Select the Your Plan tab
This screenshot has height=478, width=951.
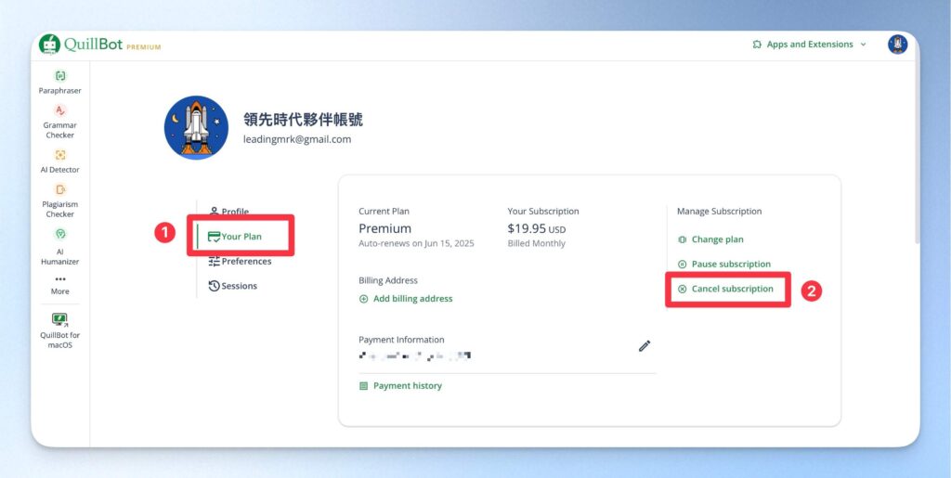(235, 237)
